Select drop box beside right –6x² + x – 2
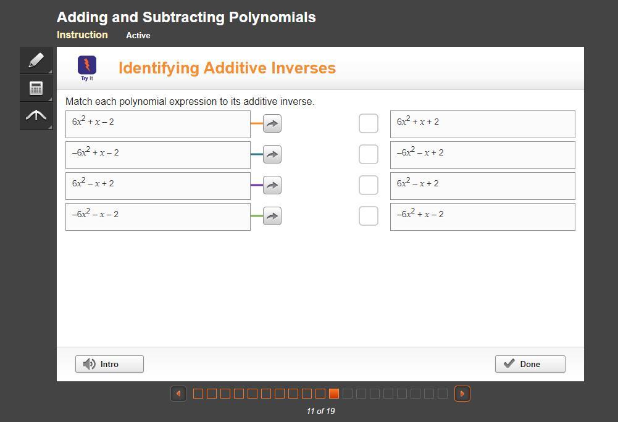The height and width of the screenshot is (422, 618). [x=369, y=216]
